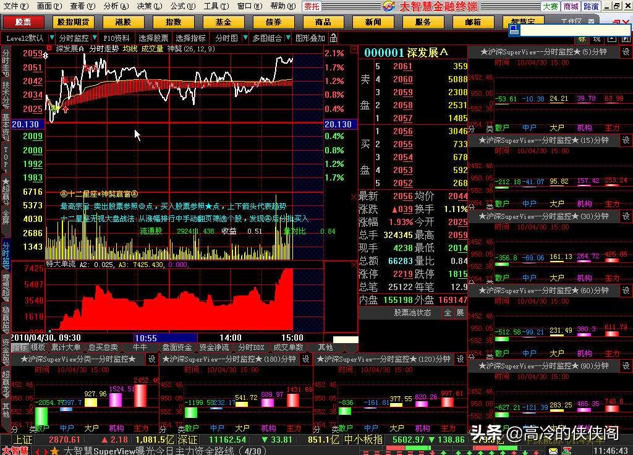
Task: Click the 港股 button
Action: pyautogui.click(x=123, y=22)
